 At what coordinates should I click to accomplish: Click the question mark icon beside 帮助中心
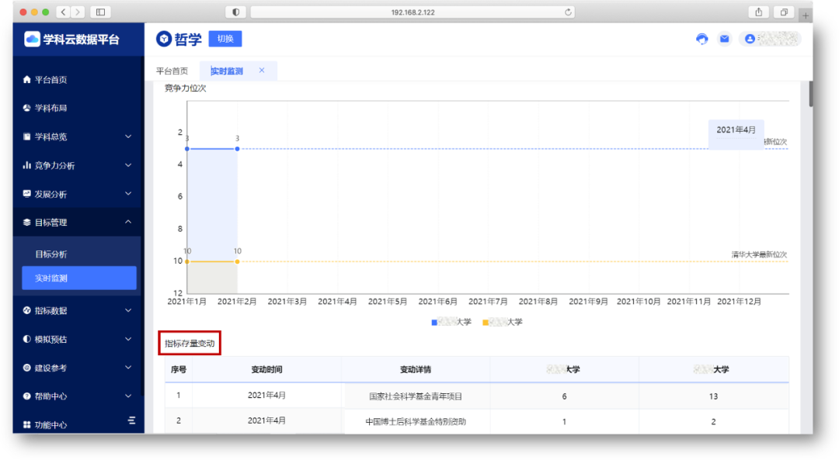pyautogui.click(x=26, y=396)
